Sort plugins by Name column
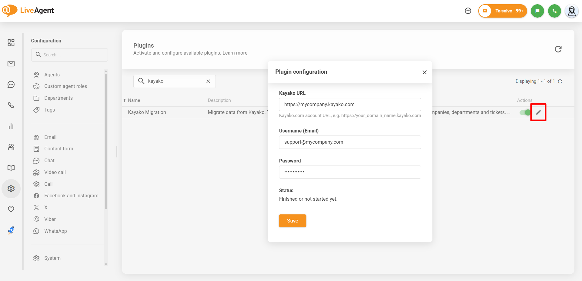Image resolution: width=582 pixels, height=281 pixels. tap(134, 100)
